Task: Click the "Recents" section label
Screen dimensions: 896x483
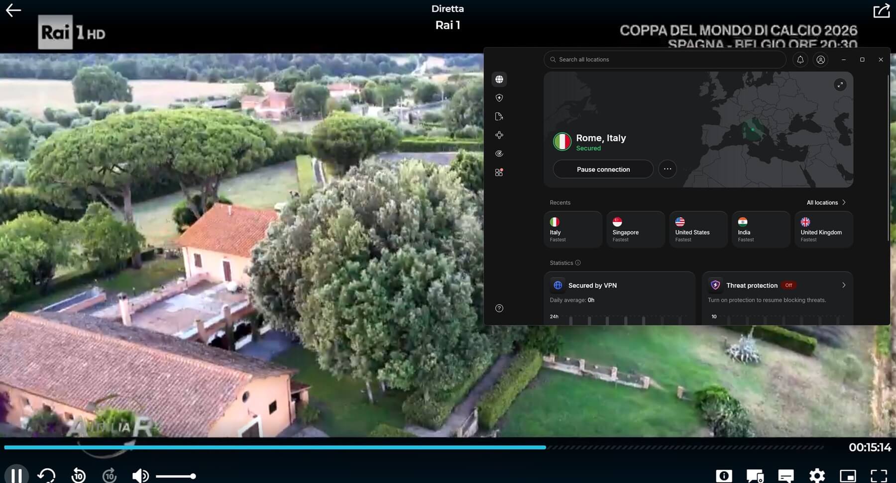Action: pos(560,202)
